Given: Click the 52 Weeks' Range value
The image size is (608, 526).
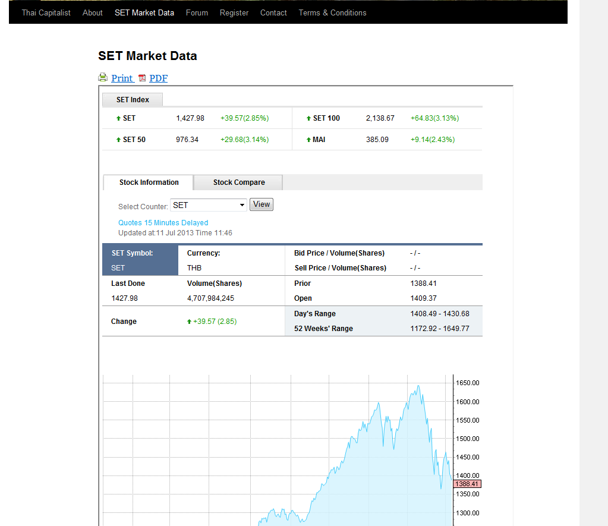Looking at the screenshot, I should point(440,329).
